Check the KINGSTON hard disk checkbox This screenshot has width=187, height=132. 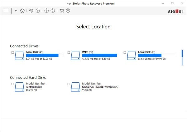pos(69,84)
